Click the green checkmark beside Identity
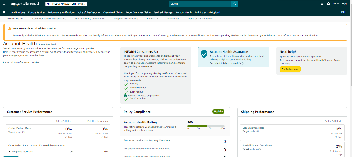 click(x=126, y=84)
